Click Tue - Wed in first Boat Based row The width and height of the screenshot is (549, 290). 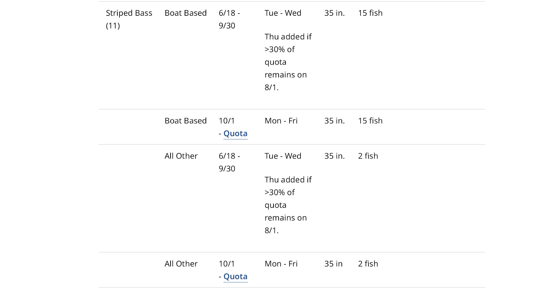(283, 13)
